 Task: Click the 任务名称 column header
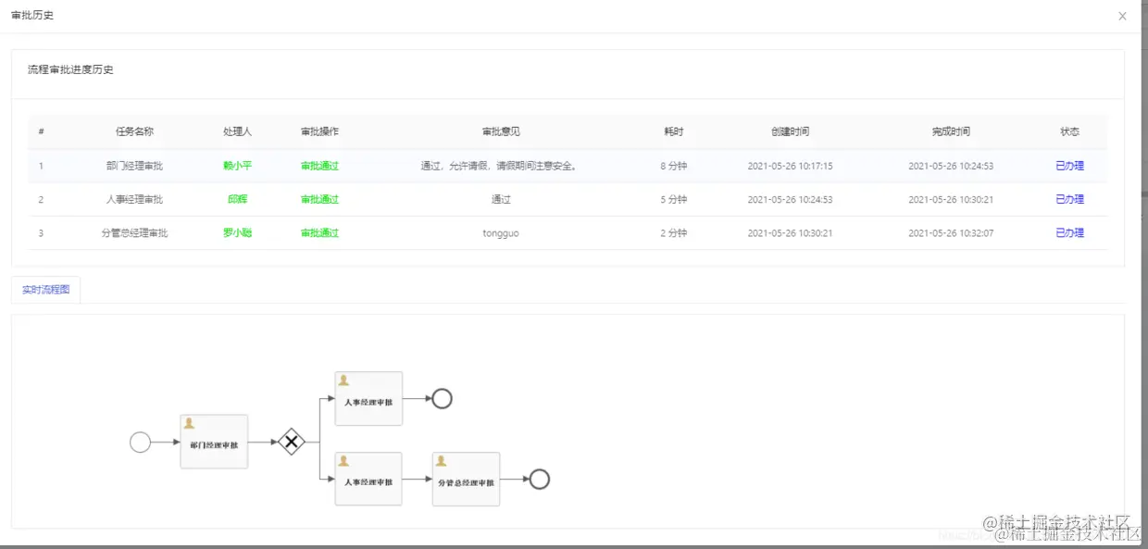[134, 131]
